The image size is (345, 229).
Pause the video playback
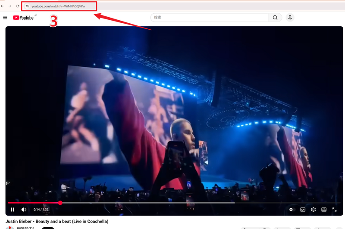point(13,210)
